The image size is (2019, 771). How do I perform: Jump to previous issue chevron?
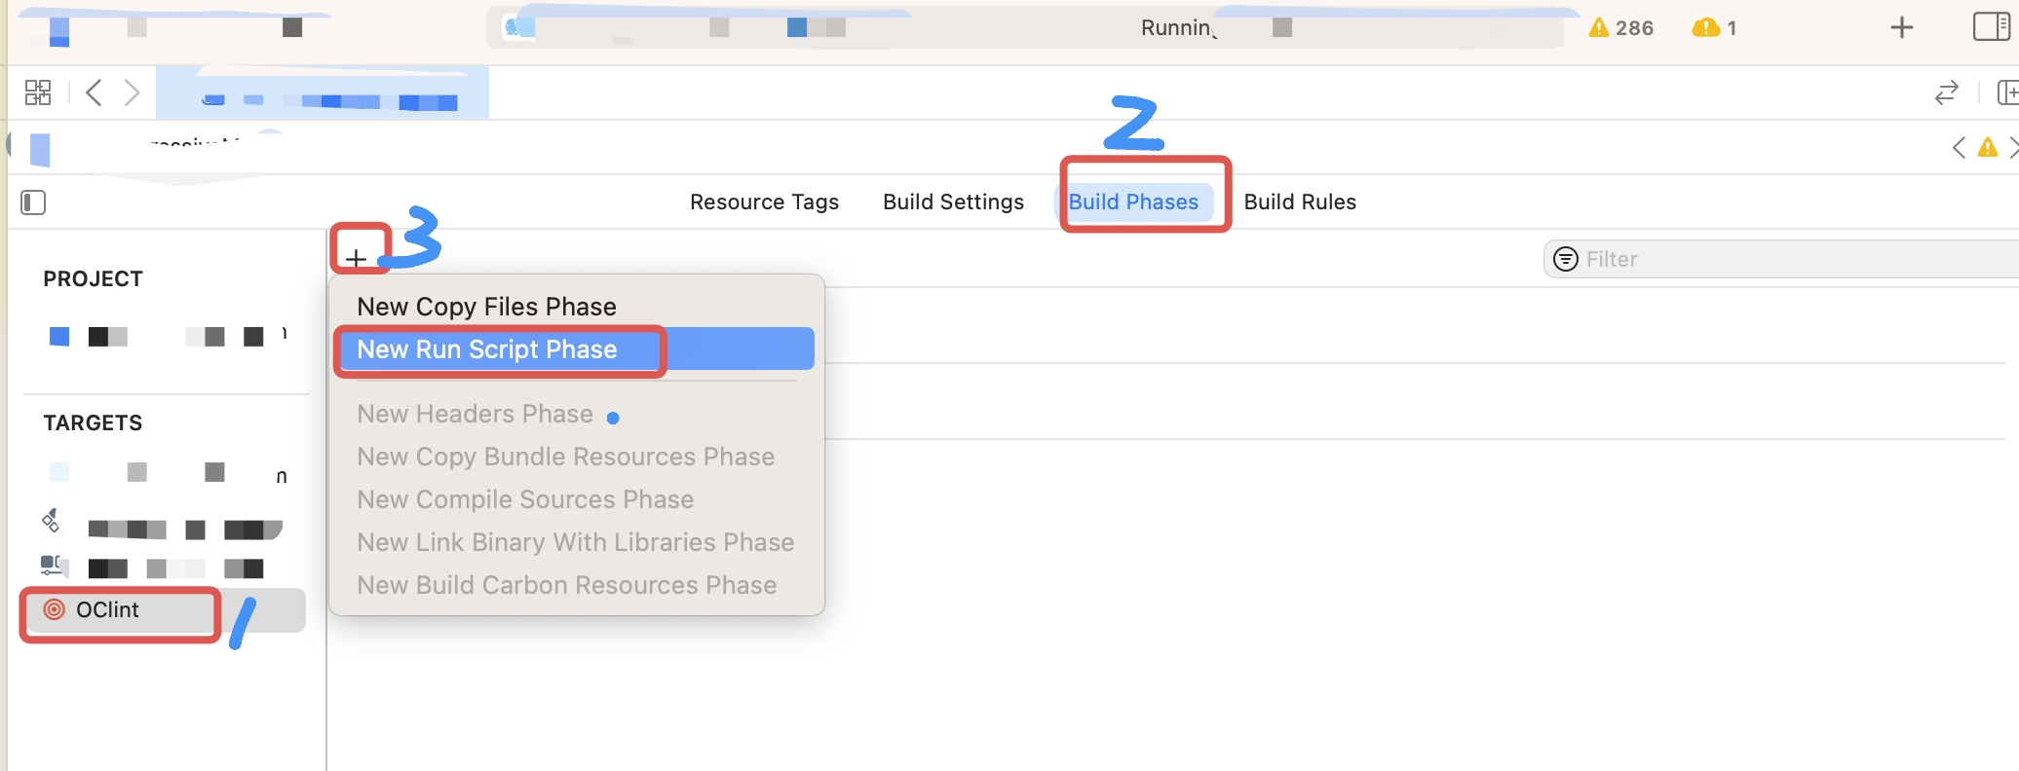pyautogui.click(x=1960, y=148)
